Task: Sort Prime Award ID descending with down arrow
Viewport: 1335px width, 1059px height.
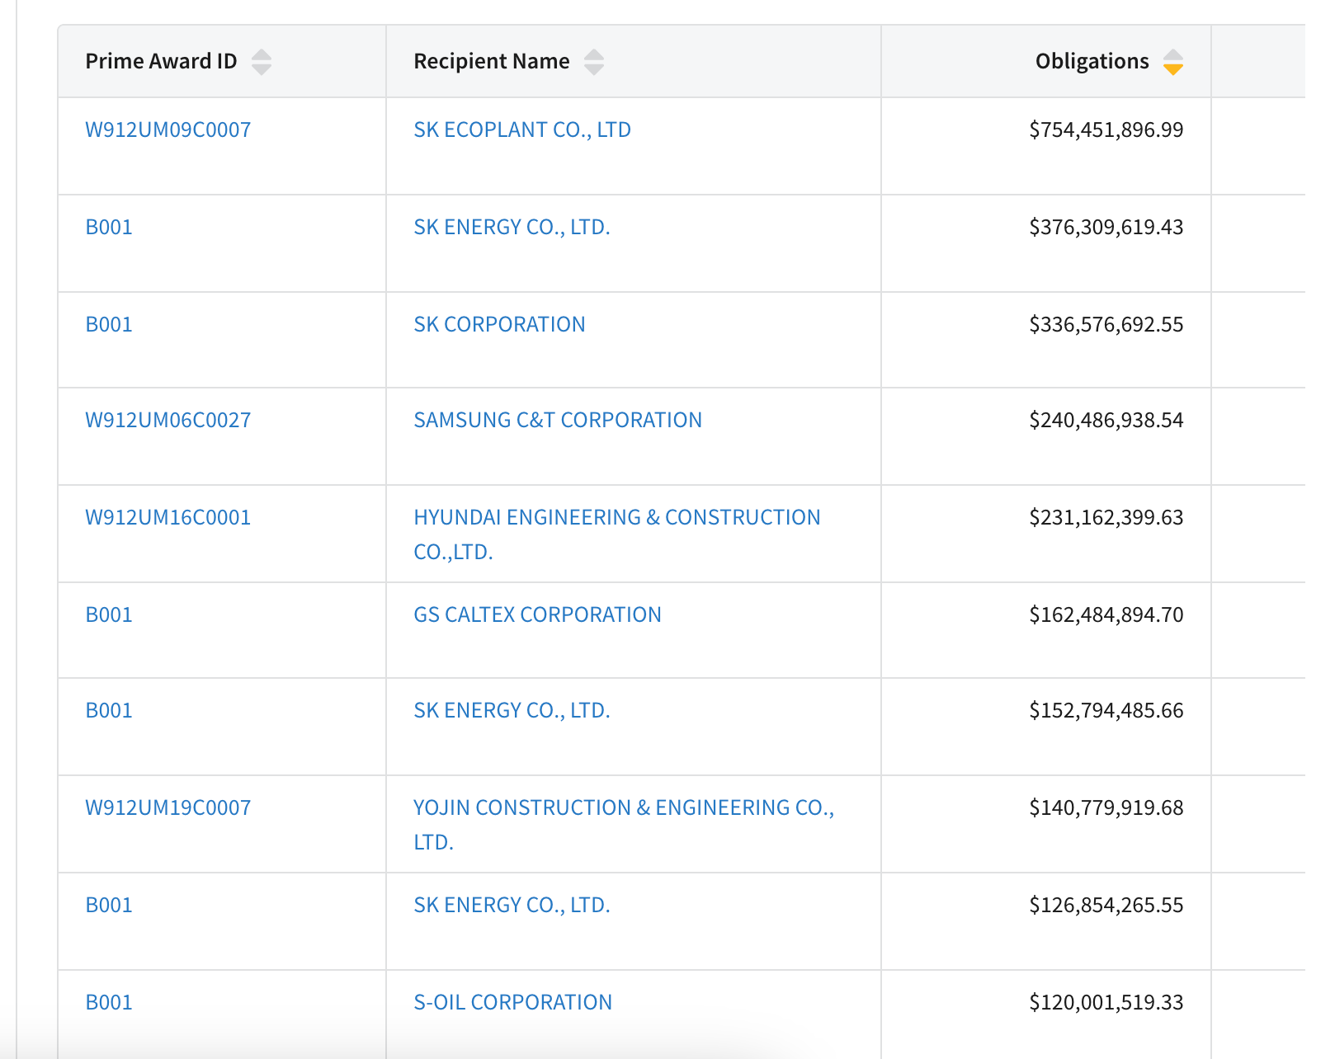Action: [262, 70]
